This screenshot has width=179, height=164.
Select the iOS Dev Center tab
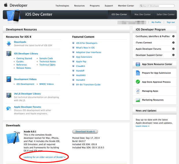(119, 14)
